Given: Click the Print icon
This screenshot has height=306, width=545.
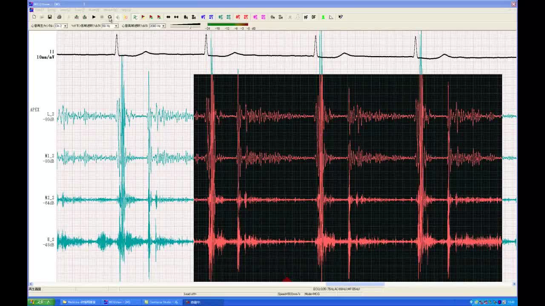Looking at the screenshot, I should tap(59, 17).
